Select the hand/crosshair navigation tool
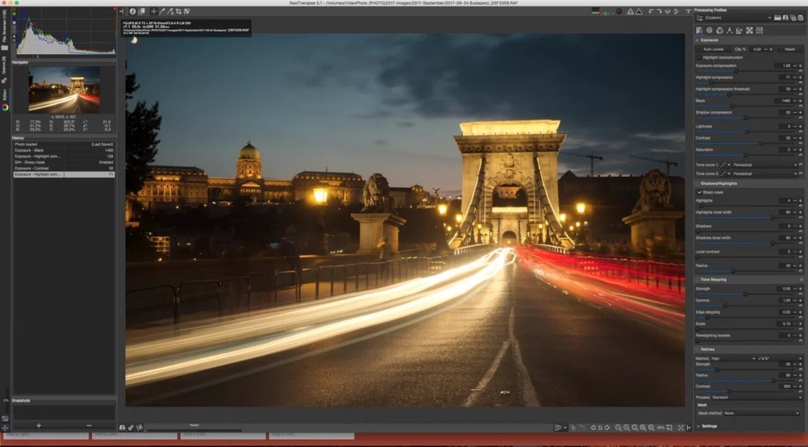The height and width of the screenshot is (447, 808). click(x=154, y=11)
